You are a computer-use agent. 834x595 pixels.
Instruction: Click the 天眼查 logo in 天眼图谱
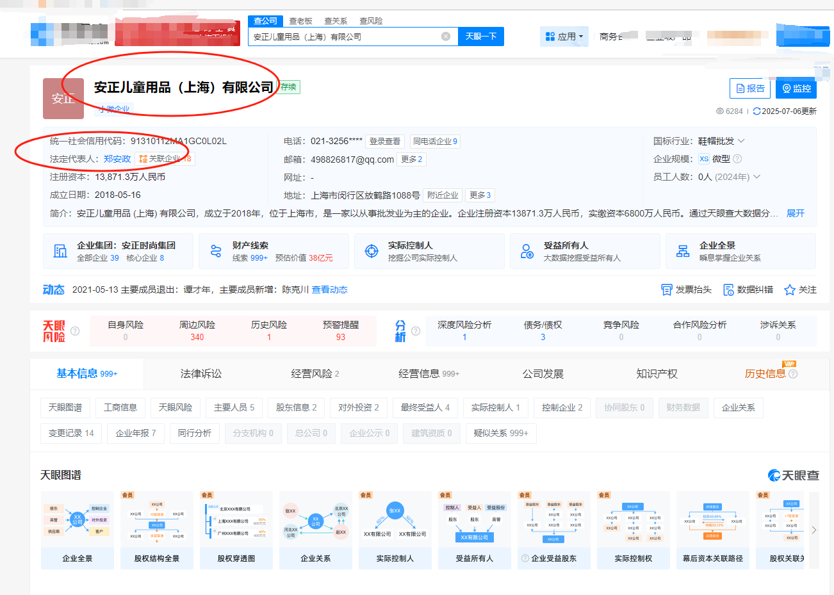click(793, 475)
